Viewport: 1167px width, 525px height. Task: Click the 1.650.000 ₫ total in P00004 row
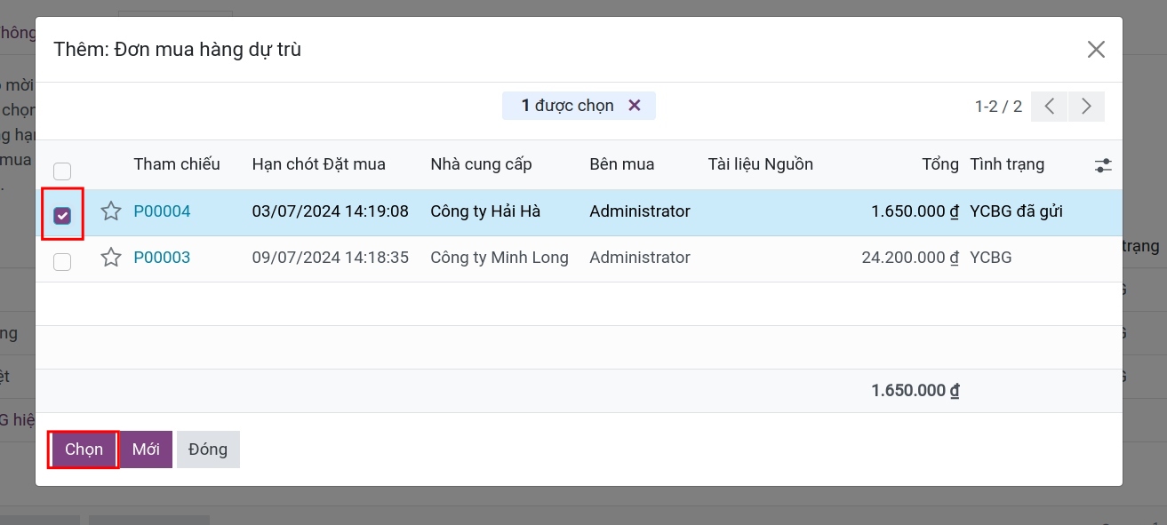(x=915, y=211)
